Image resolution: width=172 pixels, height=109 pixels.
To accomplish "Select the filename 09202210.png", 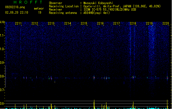I will [x=15, y=7].
